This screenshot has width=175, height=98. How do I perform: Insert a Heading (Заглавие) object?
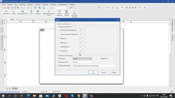[6, 12]
